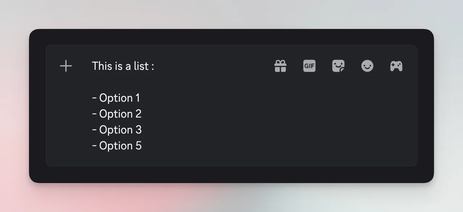463x212 pixels.
Task: Click the game controller icon at far right
Action: point(396,66)
